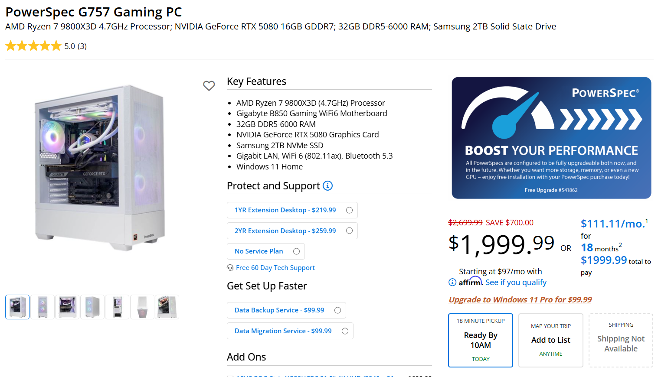Click the PowerSpec Boost Your Performance banner

point(551,138)
